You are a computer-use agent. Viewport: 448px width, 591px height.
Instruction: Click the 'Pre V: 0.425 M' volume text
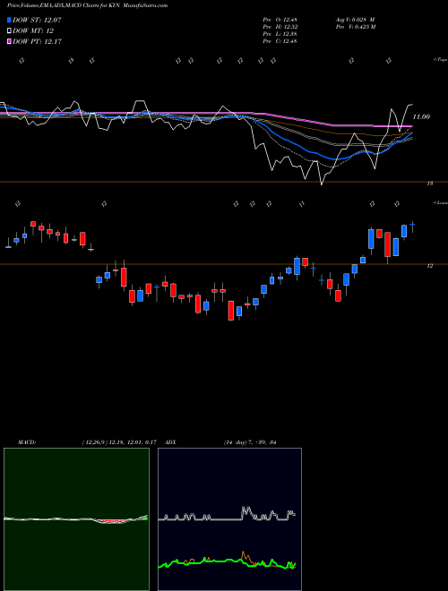(356, 27)
